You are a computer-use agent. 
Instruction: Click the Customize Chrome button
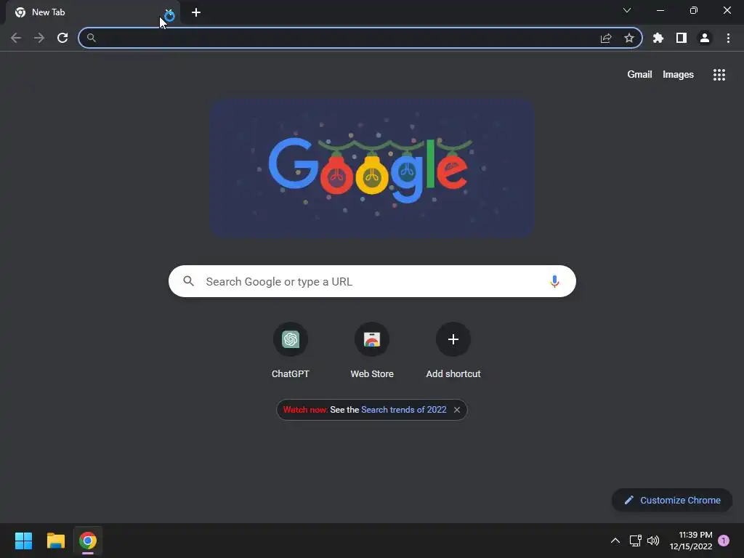[672, 500]
